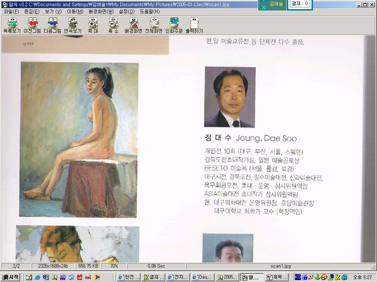Click the scan1.jpg filename in status bar
The height and width of the screenshot is (282, 377).
click(281, 266)
